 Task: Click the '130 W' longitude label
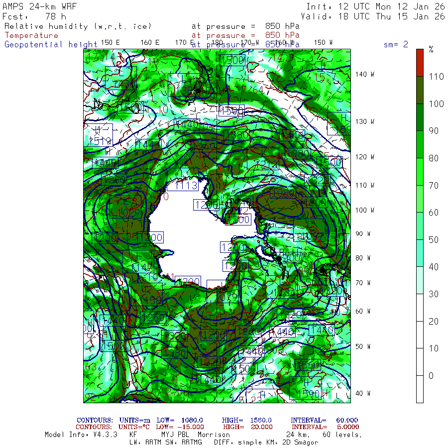coord(365,122)
